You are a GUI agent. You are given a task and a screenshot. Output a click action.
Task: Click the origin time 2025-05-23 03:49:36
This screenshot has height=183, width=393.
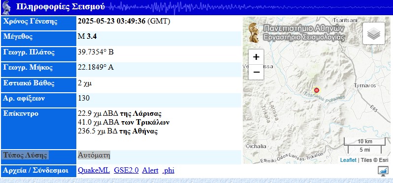pos(111,21)
